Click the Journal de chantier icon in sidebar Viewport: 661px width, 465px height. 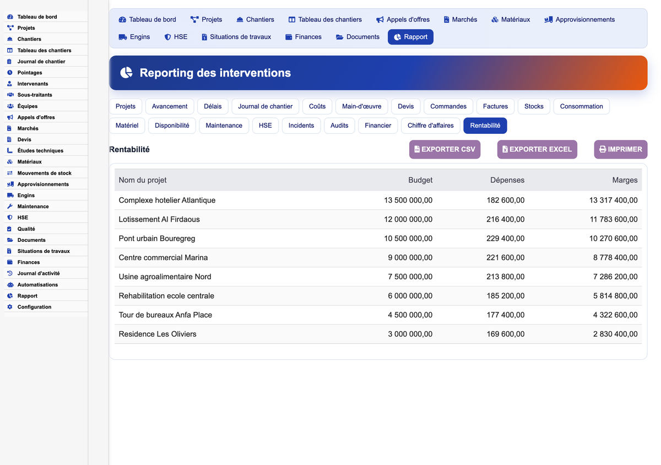coord(10,61)
